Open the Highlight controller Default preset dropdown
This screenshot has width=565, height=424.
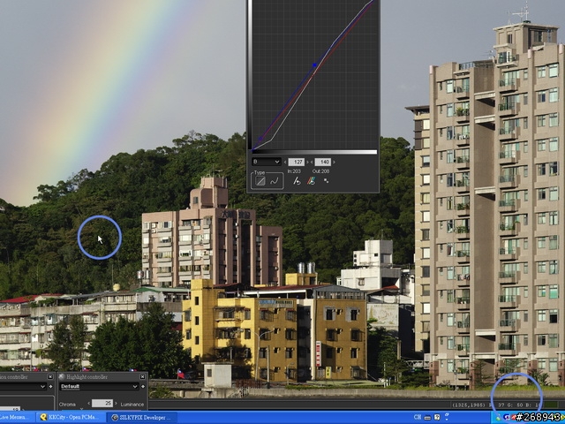tap(99, 387)
